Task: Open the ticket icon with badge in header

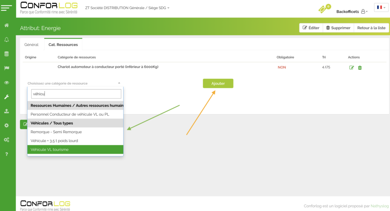Action: (x=323, y=9)
